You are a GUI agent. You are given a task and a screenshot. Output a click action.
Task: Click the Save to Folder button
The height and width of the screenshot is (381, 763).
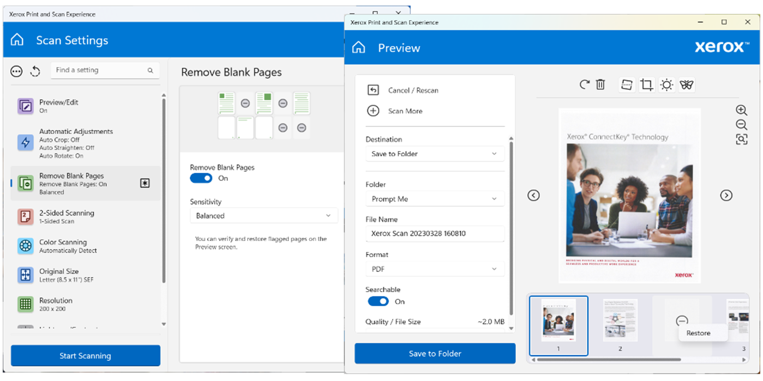435,353
